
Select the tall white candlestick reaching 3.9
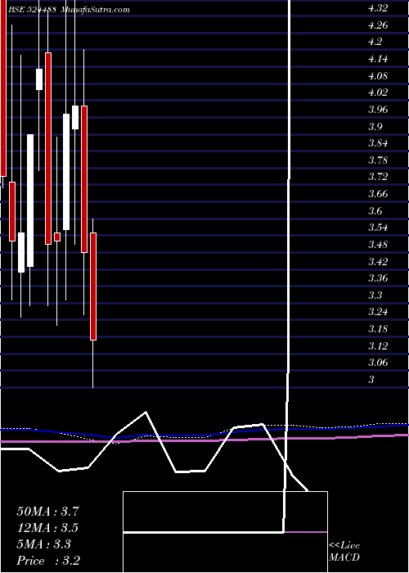(30, 201)
